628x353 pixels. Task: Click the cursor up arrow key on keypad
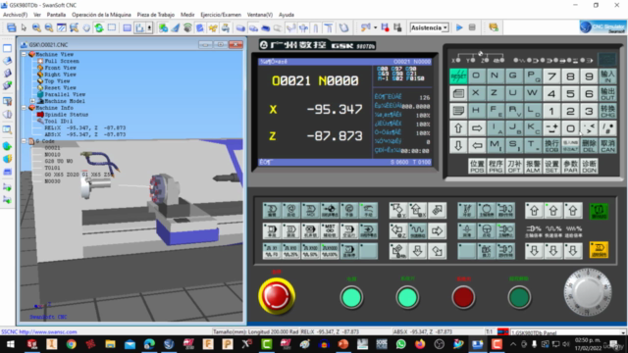[x=458, y=128]
